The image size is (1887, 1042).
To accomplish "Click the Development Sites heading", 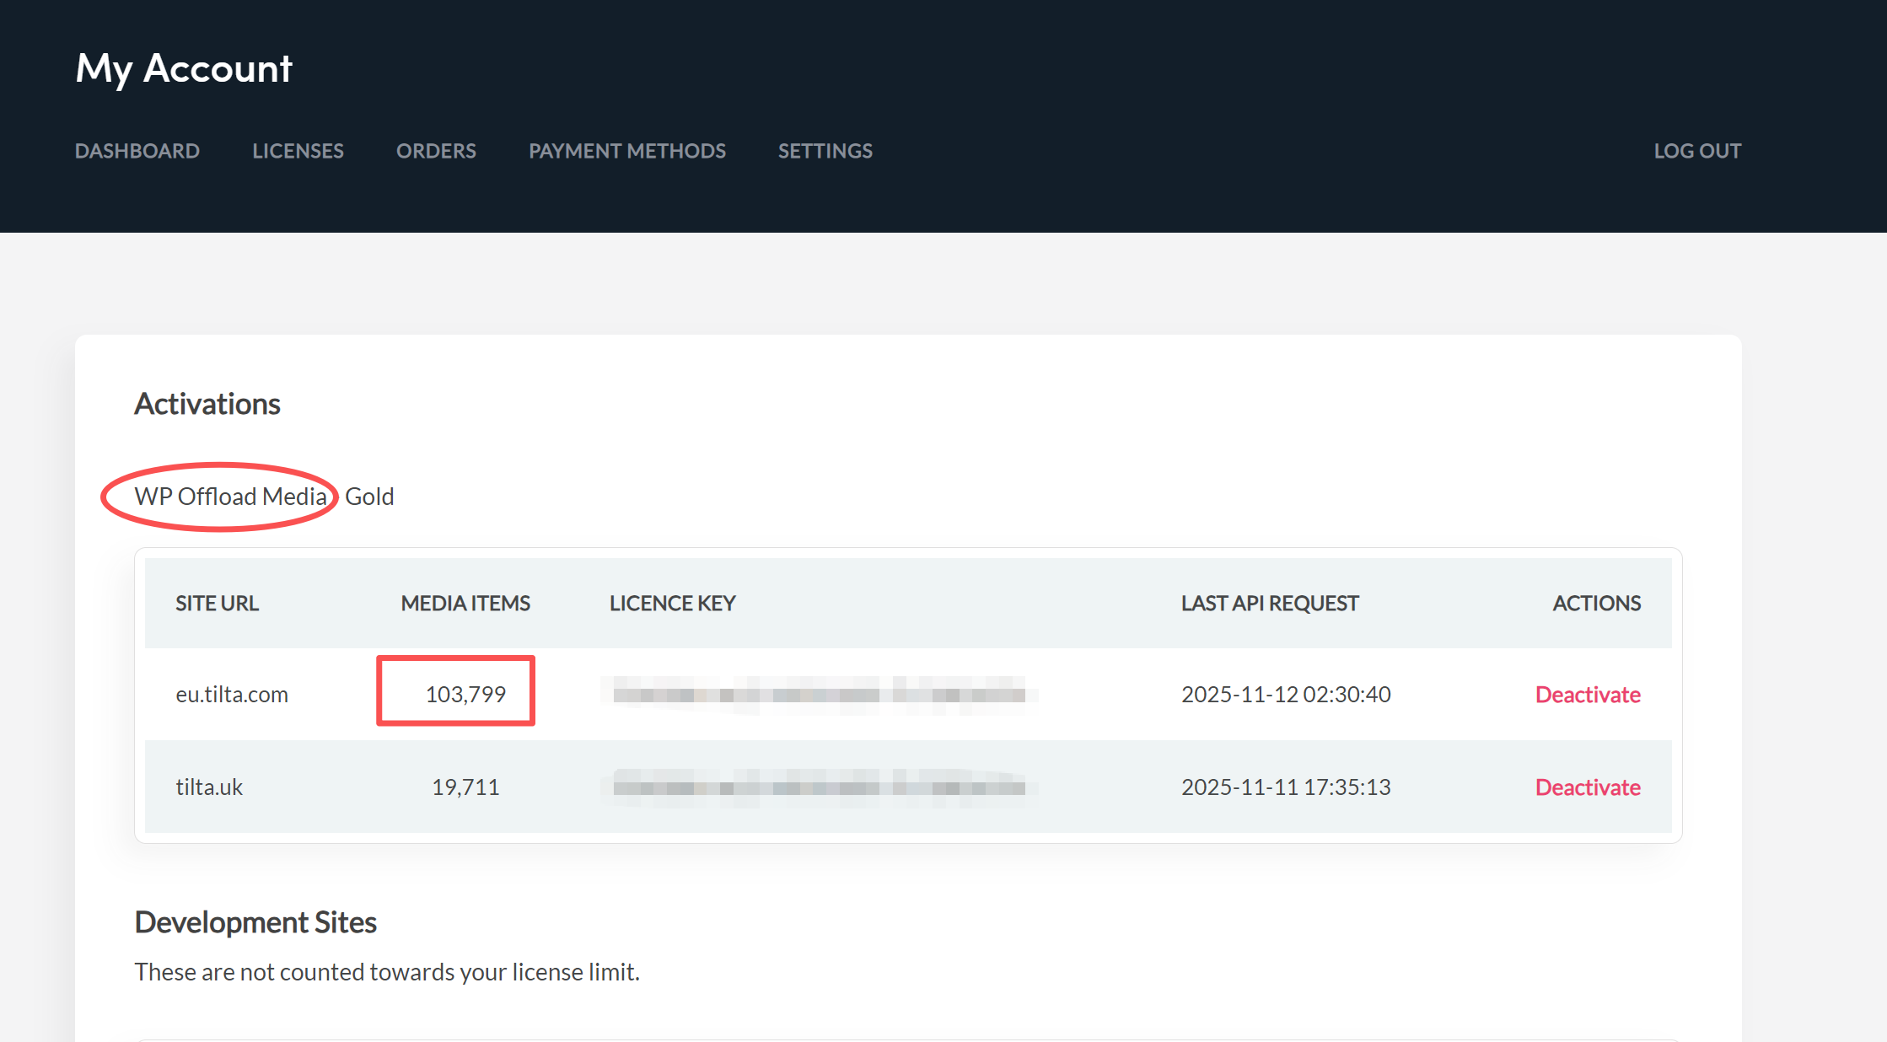I will (x=255, y=922).
